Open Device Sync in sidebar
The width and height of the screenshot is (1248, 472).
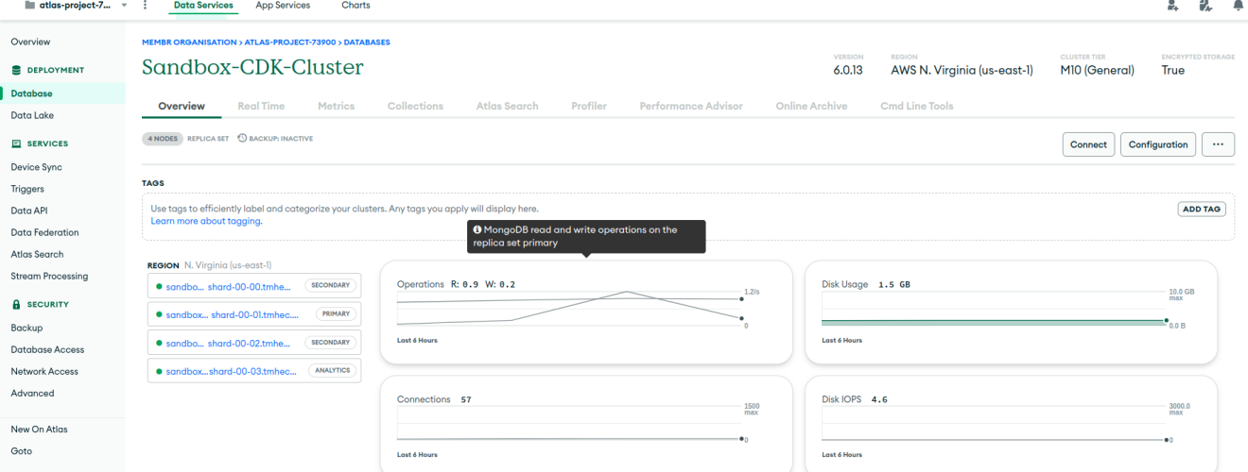pos(36,167)
